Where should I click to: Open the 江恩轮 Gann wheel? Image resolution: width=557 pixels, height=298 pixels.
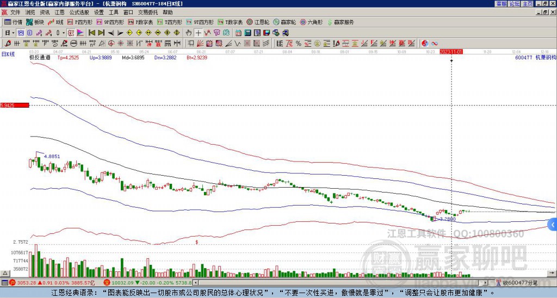[x=257, y=22]
